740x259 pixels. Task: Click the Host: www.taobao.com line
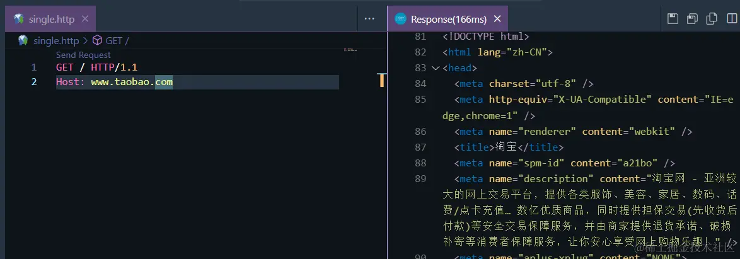coord(114,82)
